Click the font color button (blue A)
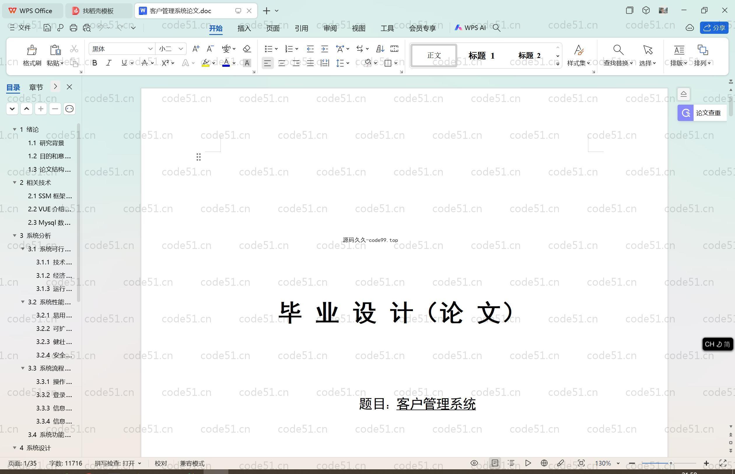This screenshot has width=735, height=474. [x=226, y=63]
